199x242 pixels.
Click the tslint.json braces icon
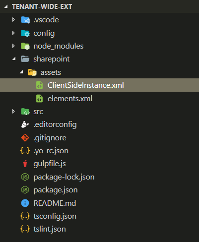coord(25,229)
